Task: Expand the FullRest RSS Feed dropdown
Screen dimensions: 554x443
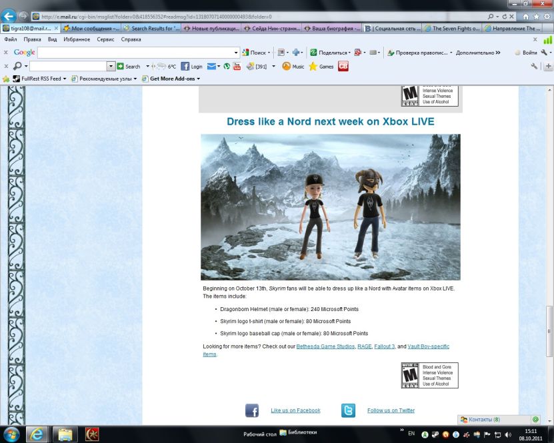Action: pyautogui.click(x=65, y=79)
